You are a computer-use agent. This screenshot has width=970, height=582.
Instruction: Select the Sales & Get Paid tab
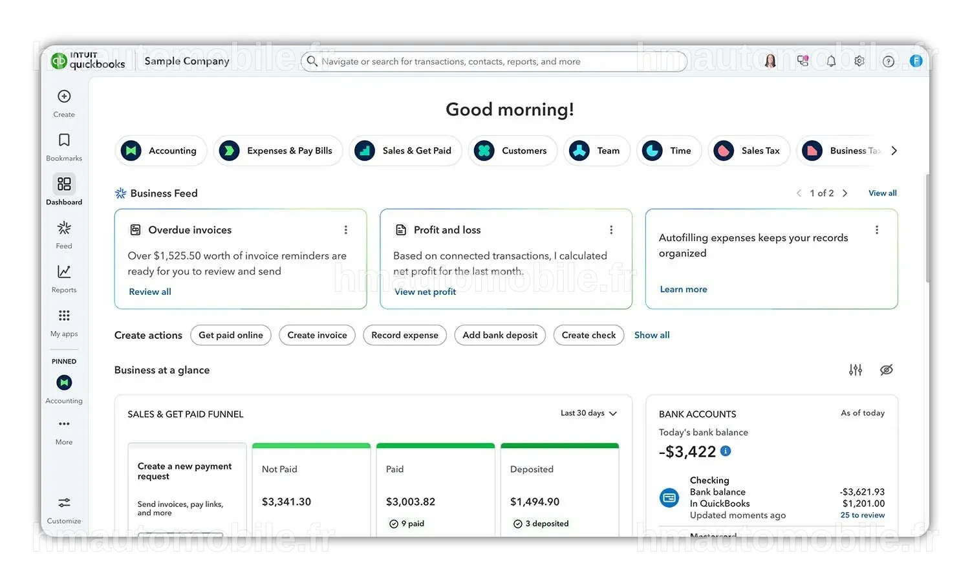click(x=405, y=151)
